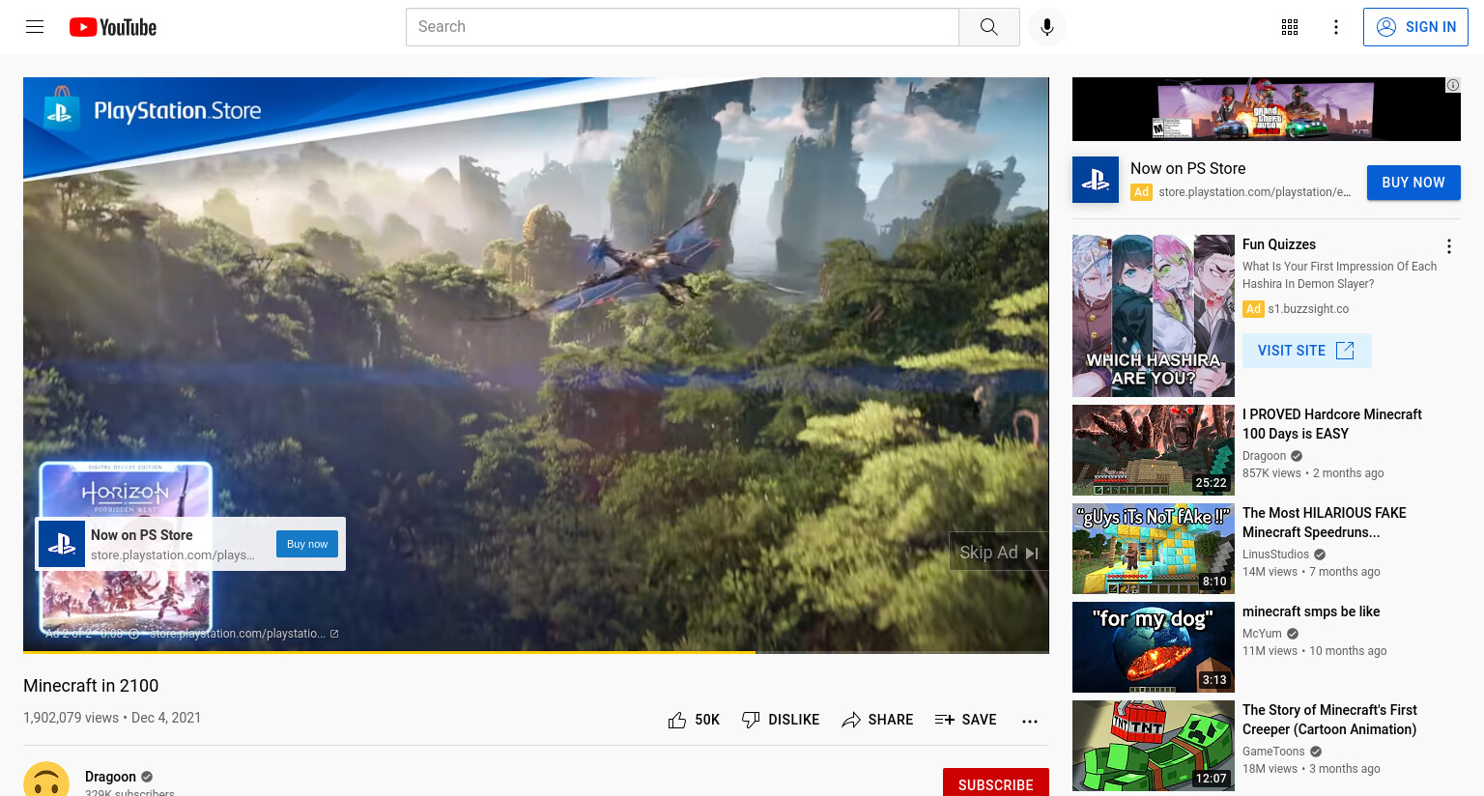SAVE the video to a playlist

[965, 720]
